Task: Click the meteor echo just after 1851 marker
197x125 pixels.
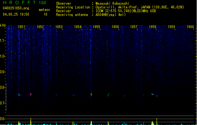Action: pyautogui.click(x=19, y=95)
